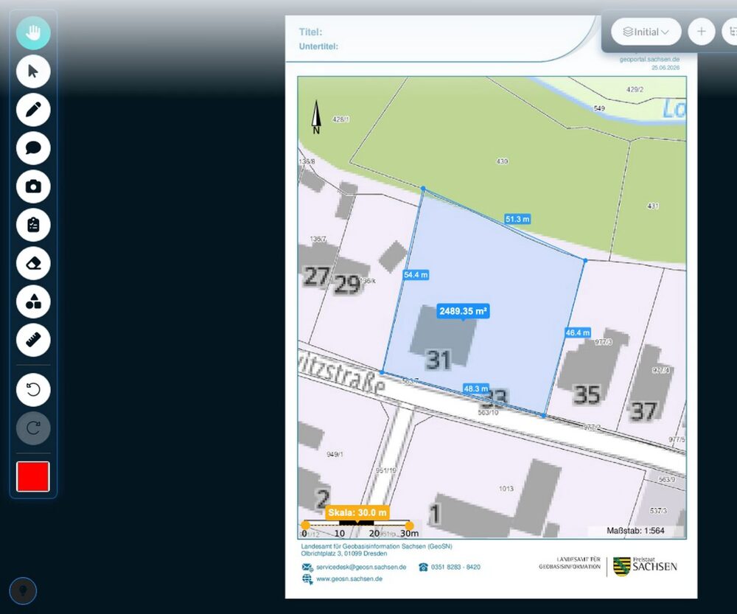Open the red color swatch
Image resolution: width=737 pixels, height=614 pixels.
[33, 476]
